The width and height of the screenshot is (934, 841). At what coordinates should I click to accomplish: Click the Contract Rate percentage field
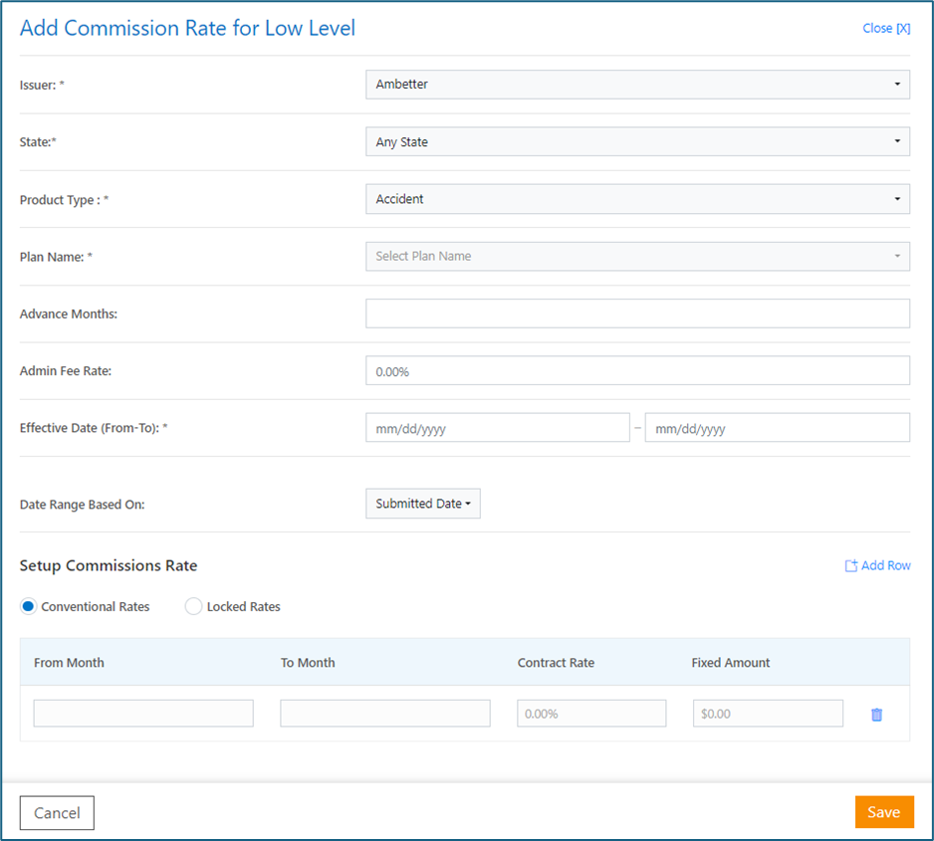pos(591,713)
